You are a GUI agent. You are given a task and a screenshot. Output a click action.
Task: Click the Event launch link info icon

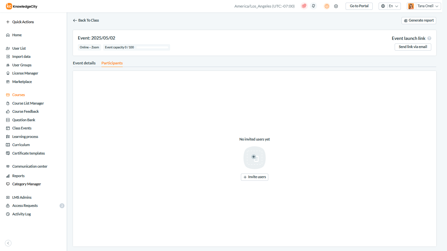[429, 38]
